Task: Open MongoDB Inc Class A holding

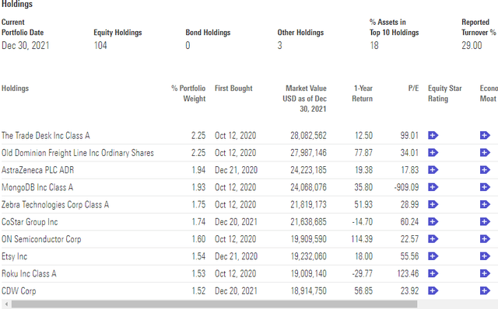Action: [x=37, y=187]
